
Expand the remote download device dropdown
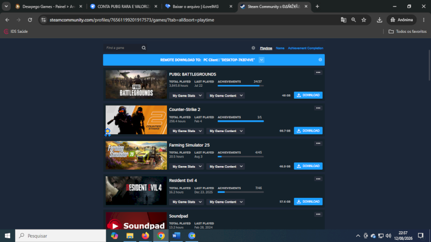tap(261, 60)
